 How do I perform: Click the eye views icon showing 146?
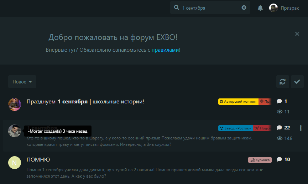coord(280,138)
